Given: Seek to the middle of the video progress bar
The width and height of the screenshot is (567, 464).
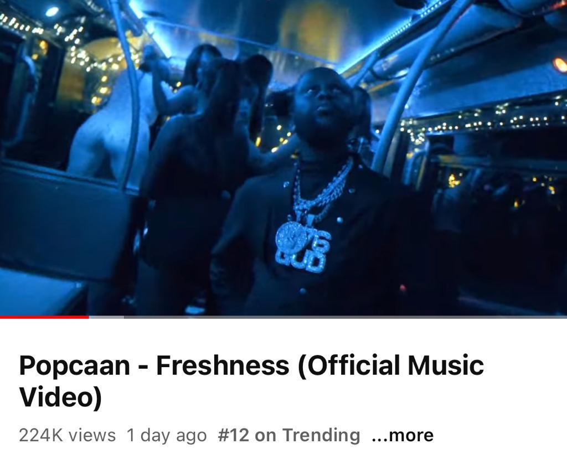Looking at the screenshot, I should click(x=283, y=317).
